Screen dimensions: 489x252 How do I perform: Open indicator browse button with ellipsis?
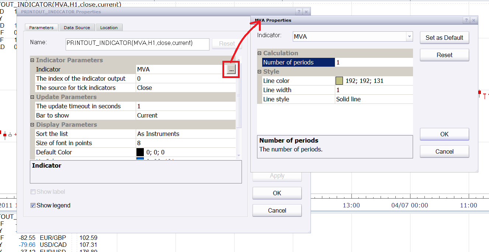point(231,69)
